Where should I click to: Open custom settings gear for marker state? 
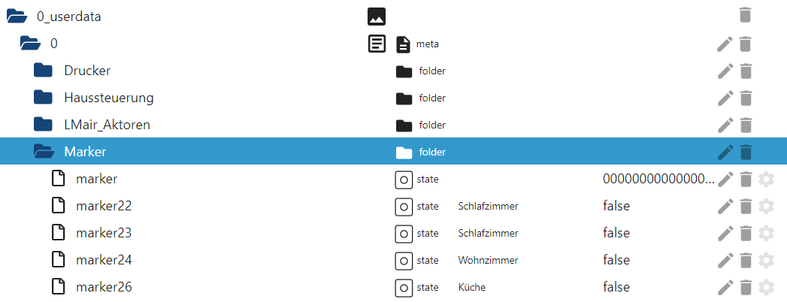pyautogui.click(x=766, y=179)
